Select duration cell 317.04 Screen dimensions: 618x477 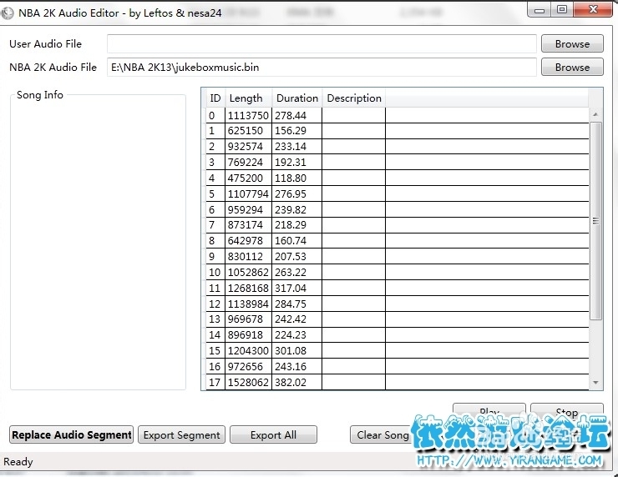click(x=296, y=288)
